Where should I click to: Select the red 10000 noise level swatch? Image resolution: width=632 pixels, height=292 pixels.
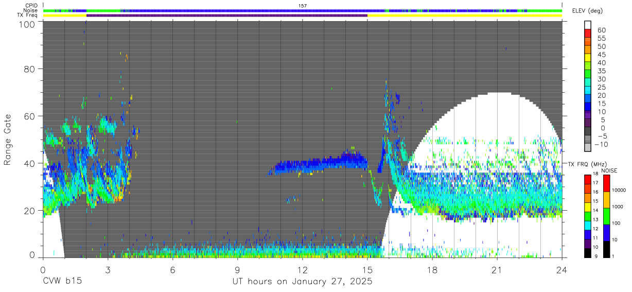(607, 183)
